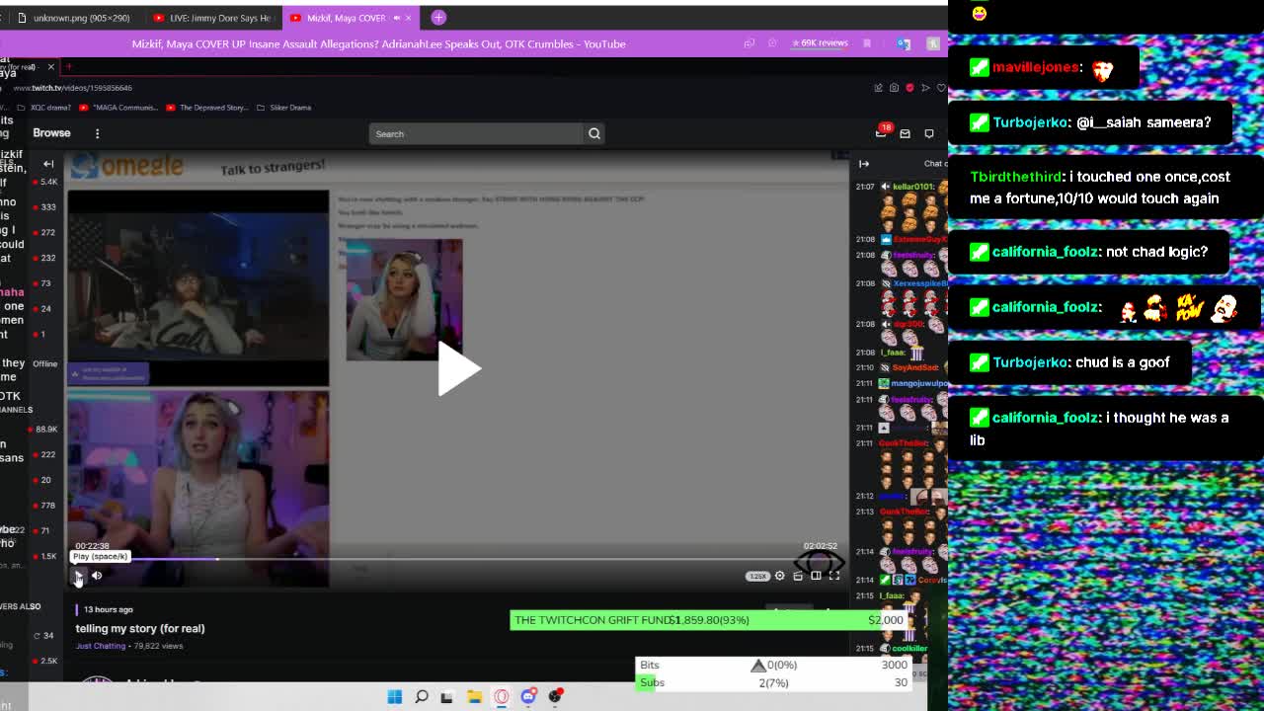This screenshot has height=711, width=1264.
Task: Open Twitch notifications with 18 badge
Action: [x=882, y=132]
